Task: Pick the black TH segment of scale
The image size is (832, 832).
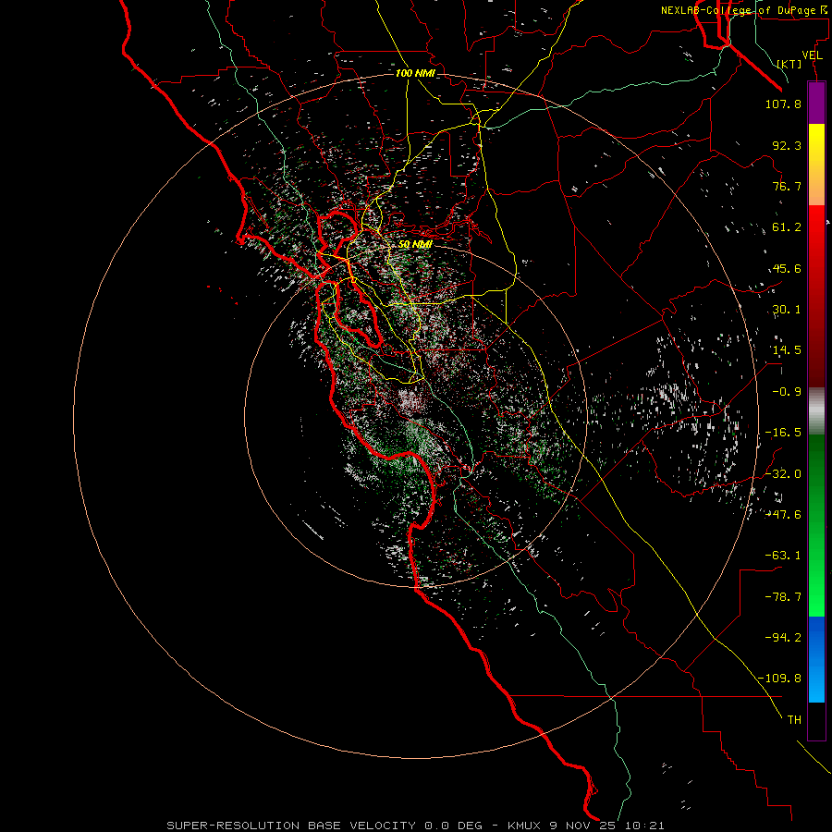Action: (816, 721)
